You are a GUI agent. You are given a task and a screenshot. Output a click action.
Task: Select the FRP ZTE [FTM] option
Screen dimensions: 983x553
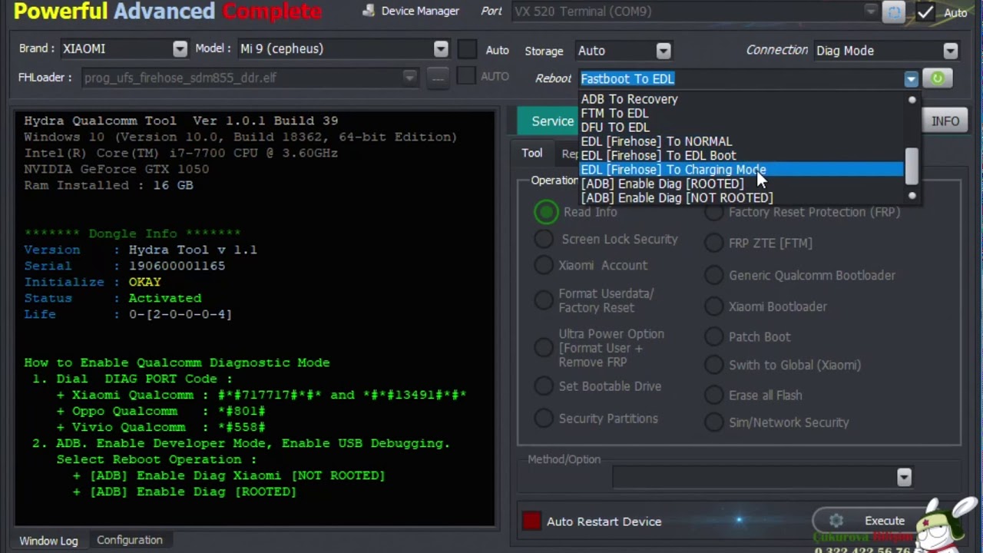[714, 243]
